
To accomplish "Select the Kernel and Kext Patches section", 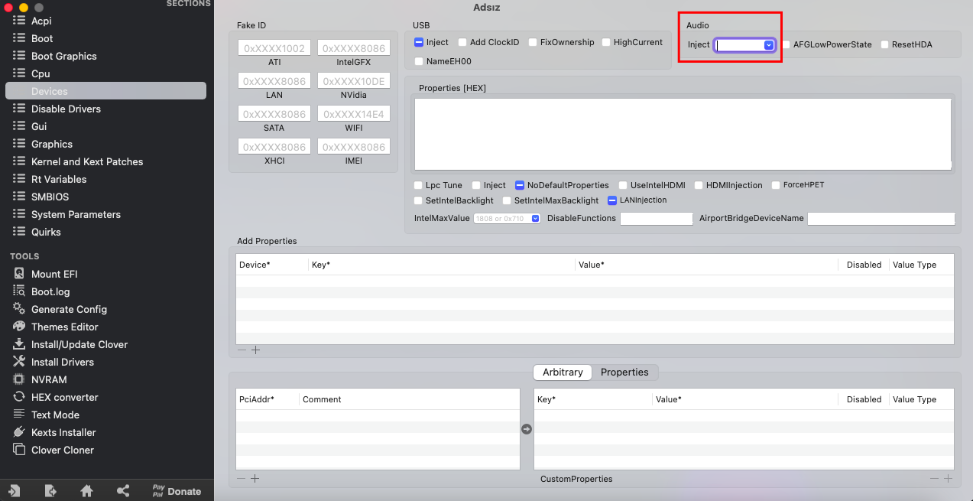I will [86, 161].
